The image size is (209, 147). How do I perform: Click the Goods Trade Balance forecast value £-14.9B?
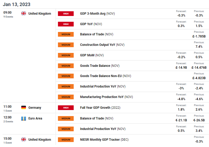coord(181,68)
